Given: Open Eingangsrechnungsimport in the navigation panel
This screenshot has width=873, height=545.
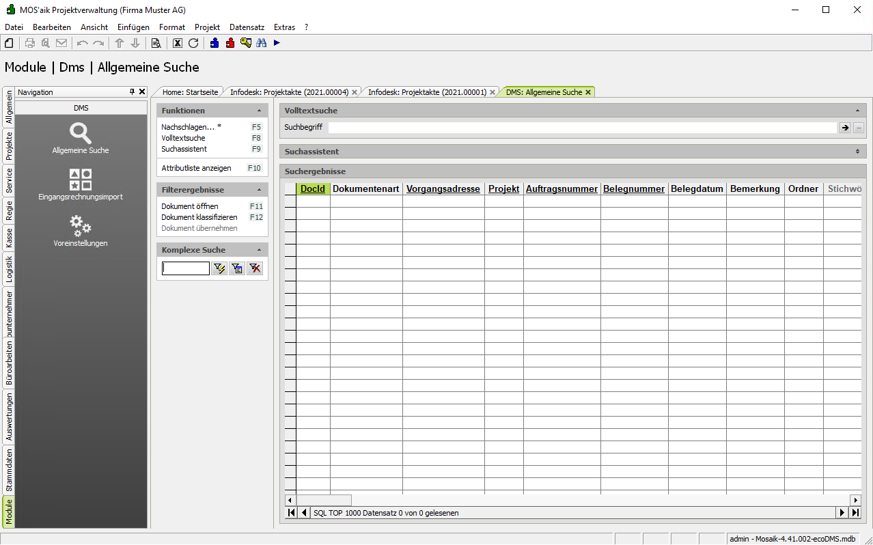Looking at the screenshot, I should 81,184.
